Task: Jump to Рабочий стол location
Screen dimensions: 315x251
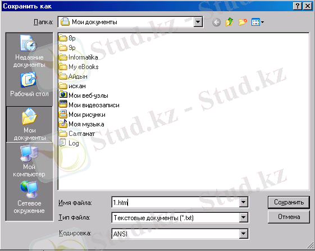Action: point(29,85)
